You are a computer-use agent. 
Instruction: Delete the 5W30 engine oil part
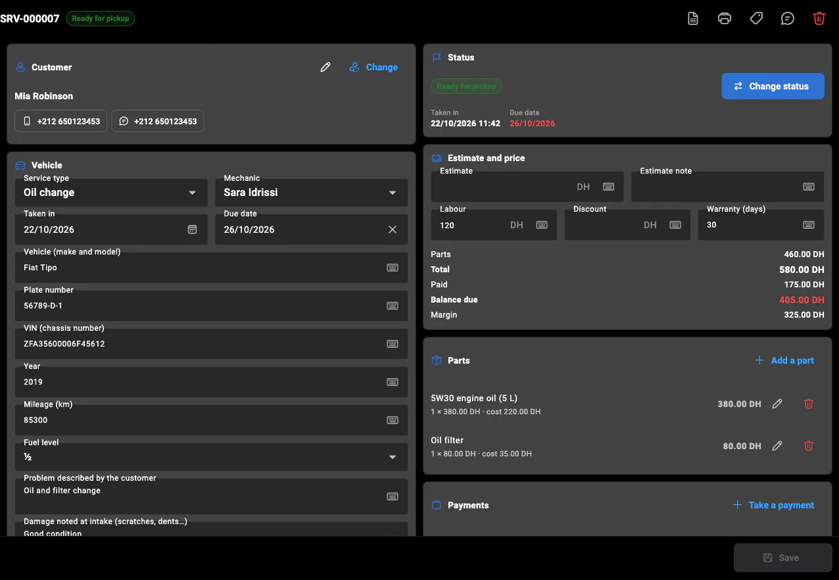pos(809,404)
